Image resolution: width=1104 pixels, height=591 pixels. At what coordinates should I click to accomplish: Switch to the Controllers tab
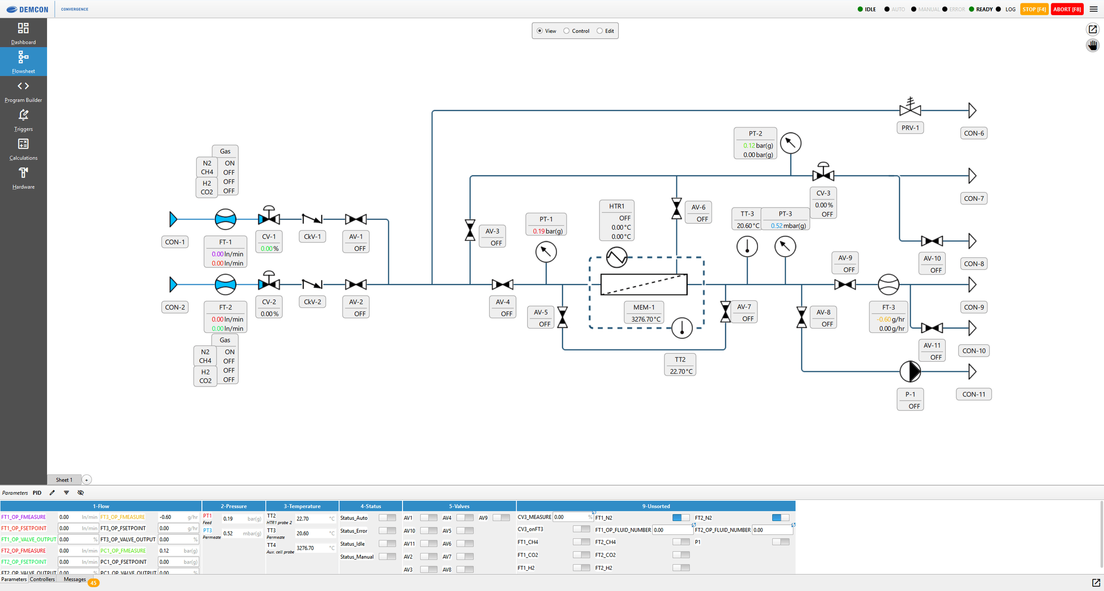click(42, 579)
